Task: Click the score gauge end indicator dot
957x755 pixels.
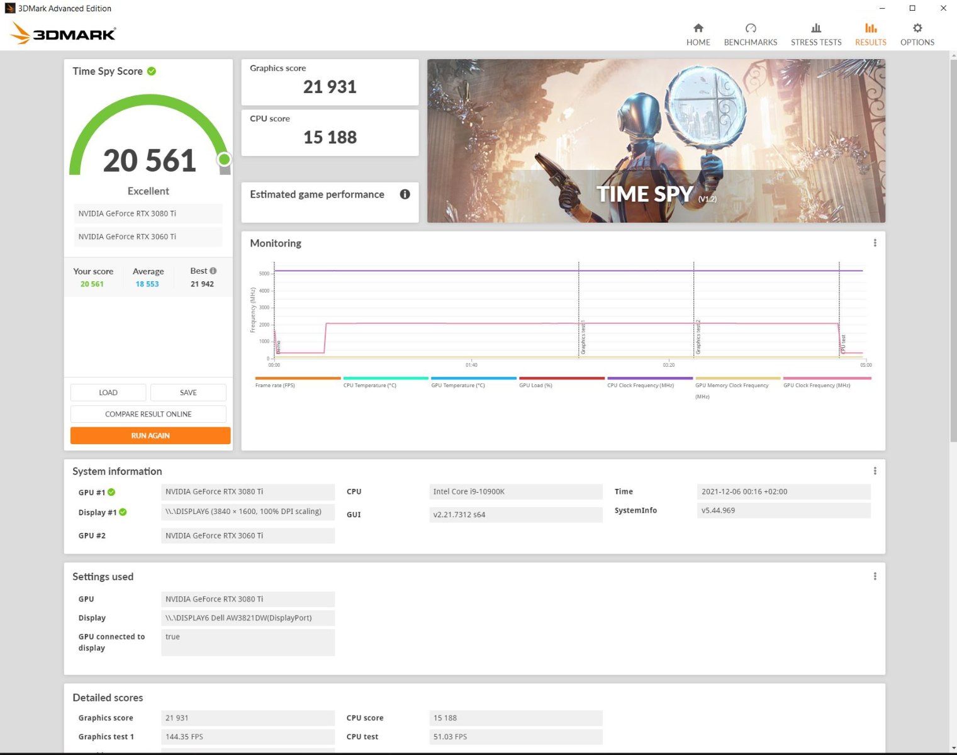Action: click(x=224, y=159)
